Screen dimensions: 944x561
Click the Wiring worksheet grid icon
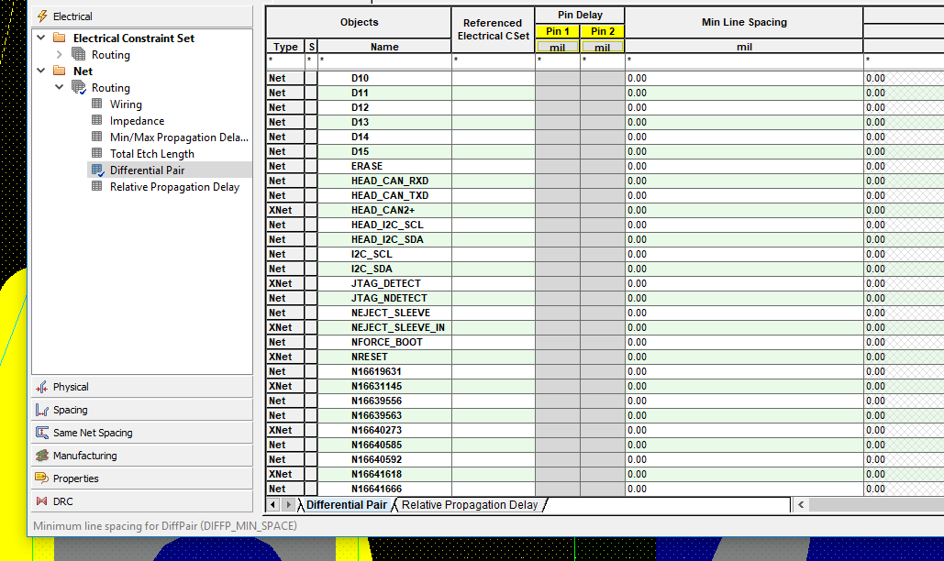(97, 104)
